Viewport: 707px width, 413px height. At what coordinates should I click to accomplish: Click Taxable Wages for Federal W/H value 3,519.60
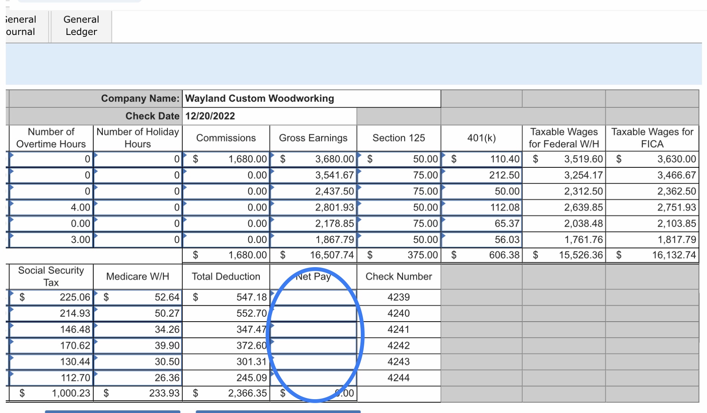click(564, 159)
